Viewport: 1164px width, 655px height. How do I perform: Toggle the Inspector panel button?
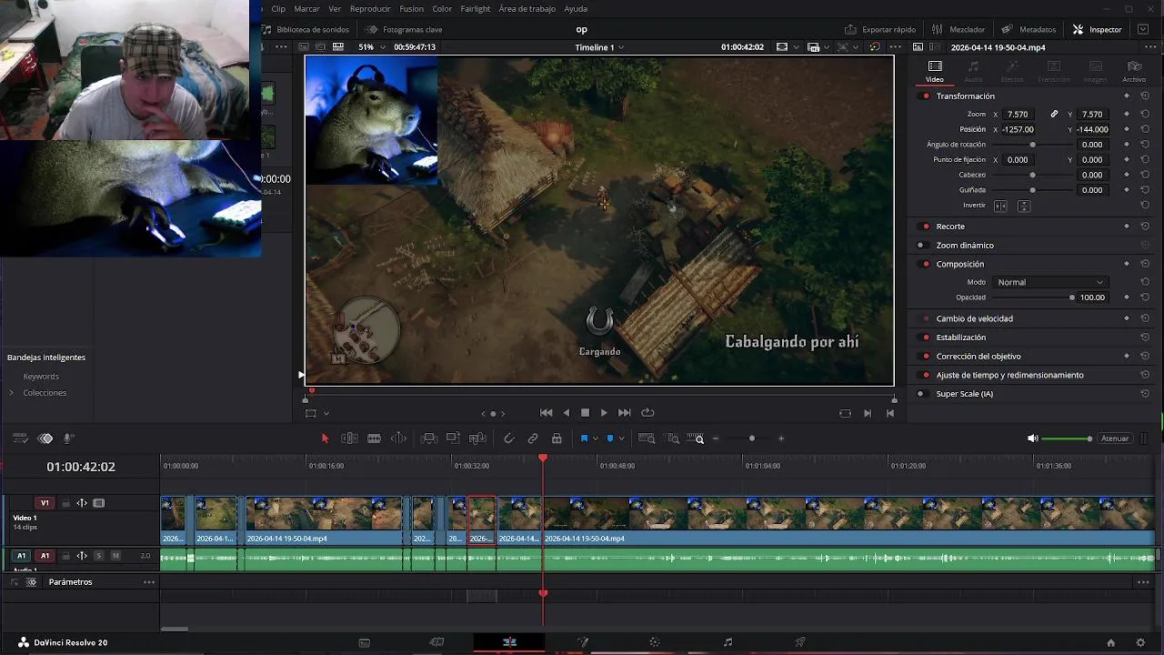click(x=1098, y=29)
